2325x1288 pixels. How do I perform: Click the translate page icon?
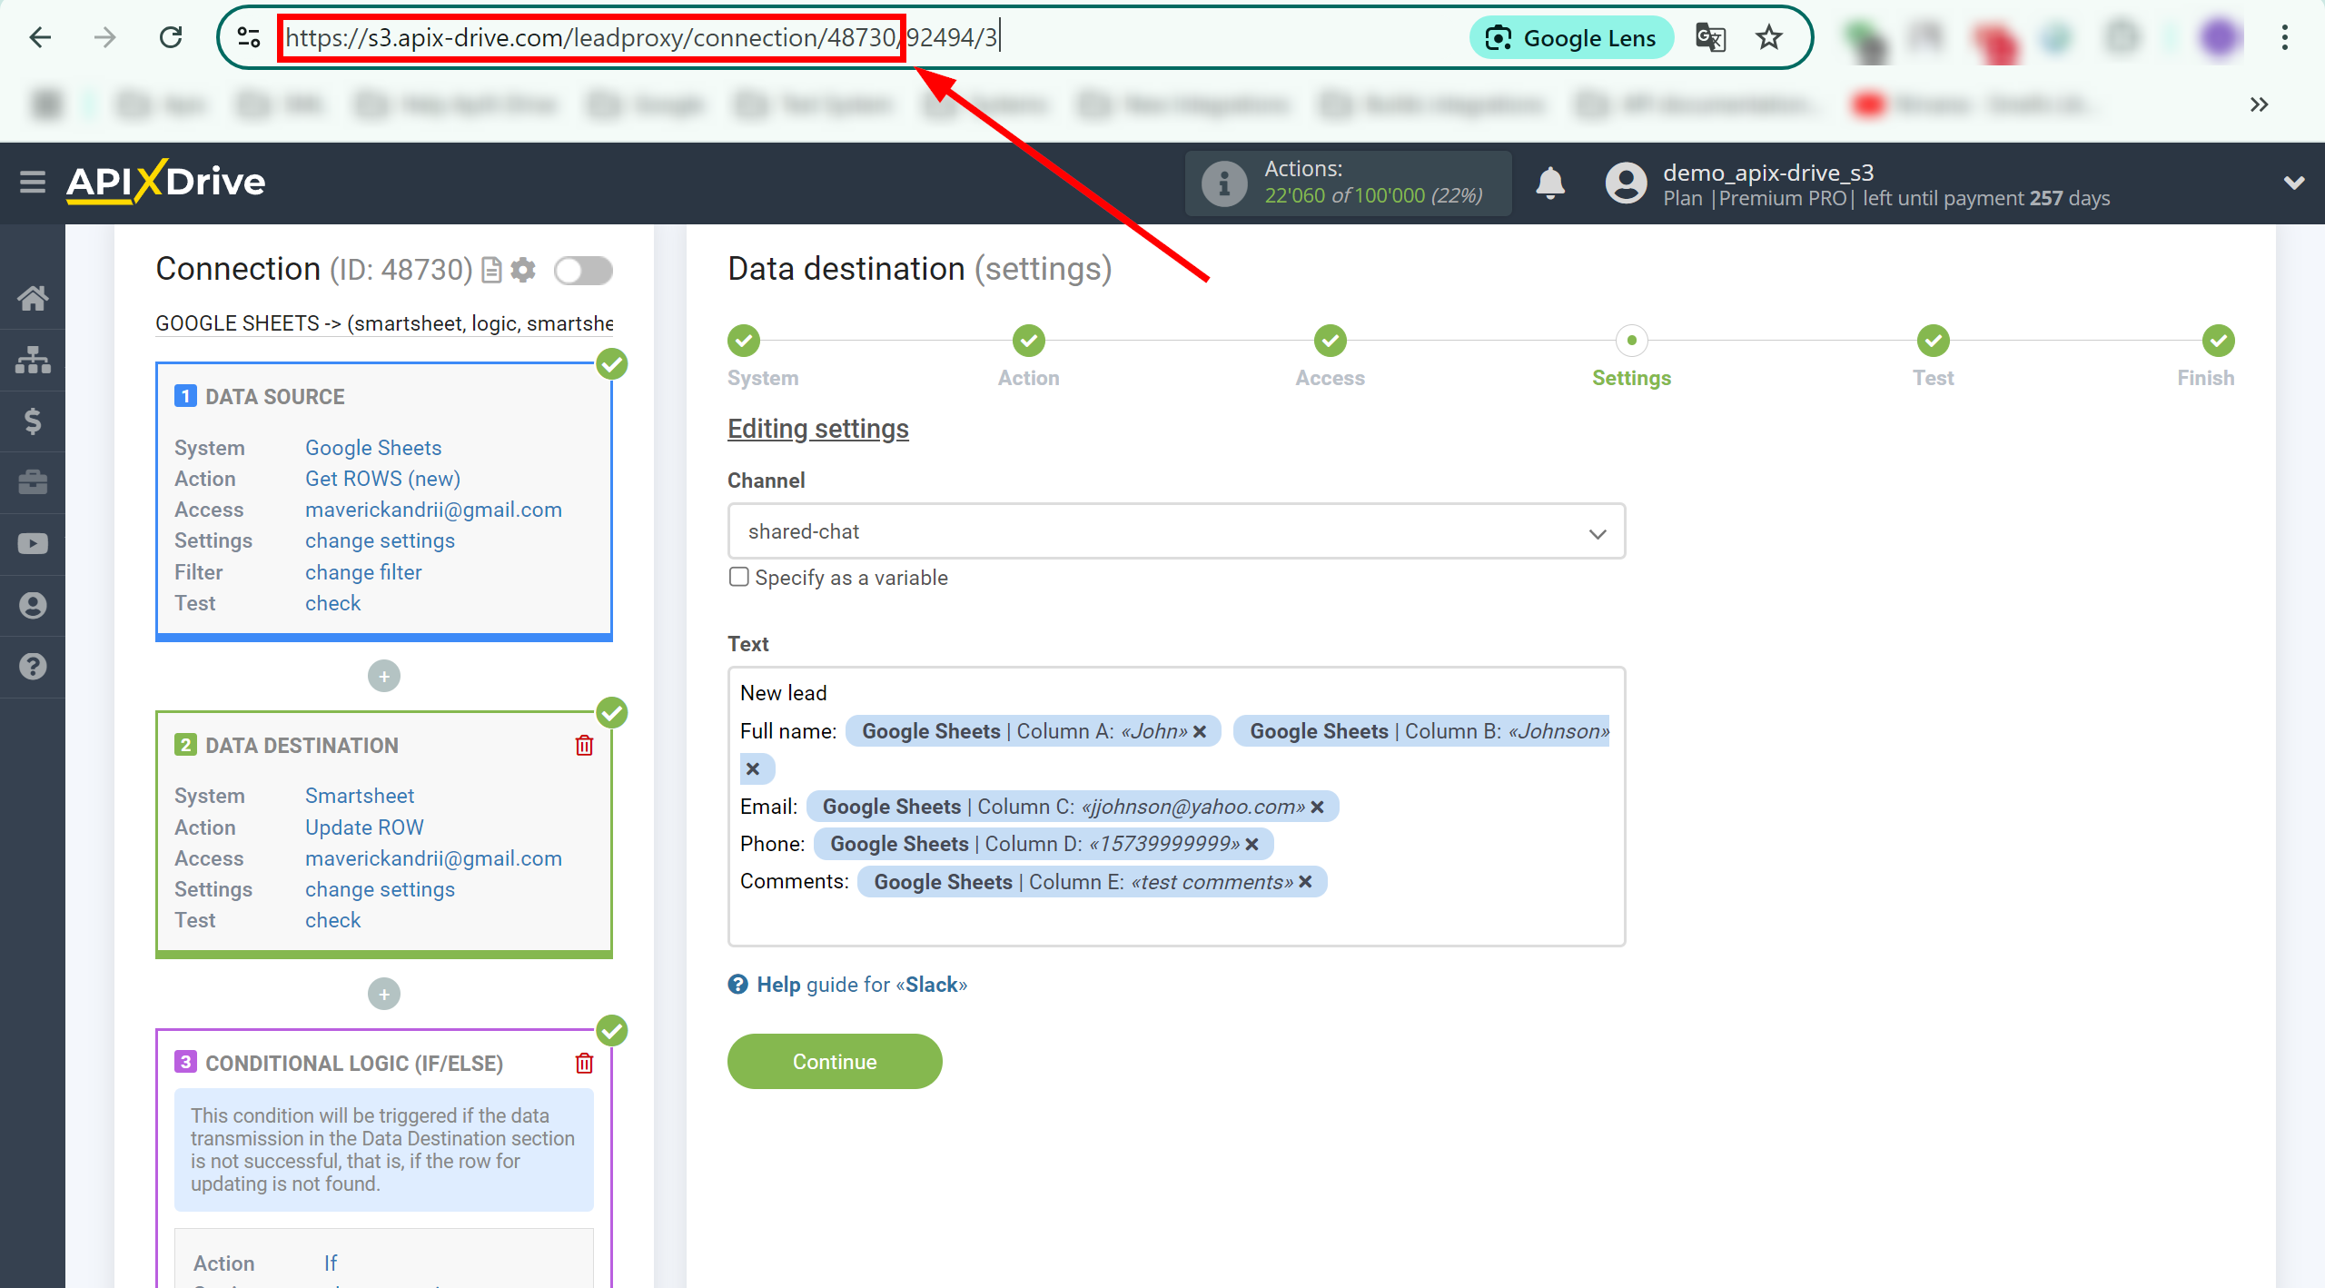pyautogui.click(x=1710, y=37)
